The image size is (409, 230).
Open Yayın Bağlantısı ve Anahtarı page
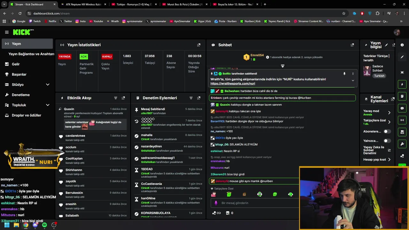pyautogui.click(x=31, y=54)
